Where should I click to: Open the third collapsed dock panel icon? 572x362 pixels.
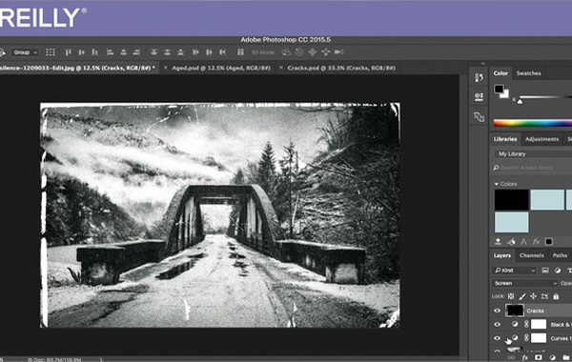coord(479,116)
